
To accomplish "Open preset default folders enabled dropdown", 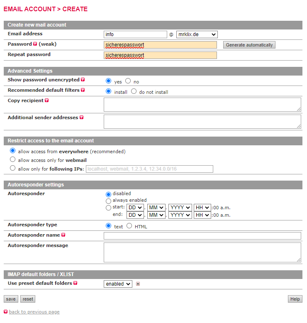I will pyautogui.click(x=118, y=284).
